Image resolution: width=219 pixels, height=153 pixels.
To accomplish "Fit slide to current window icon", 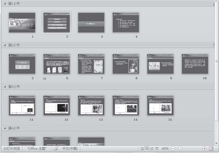I will click(x=211, y=149).
